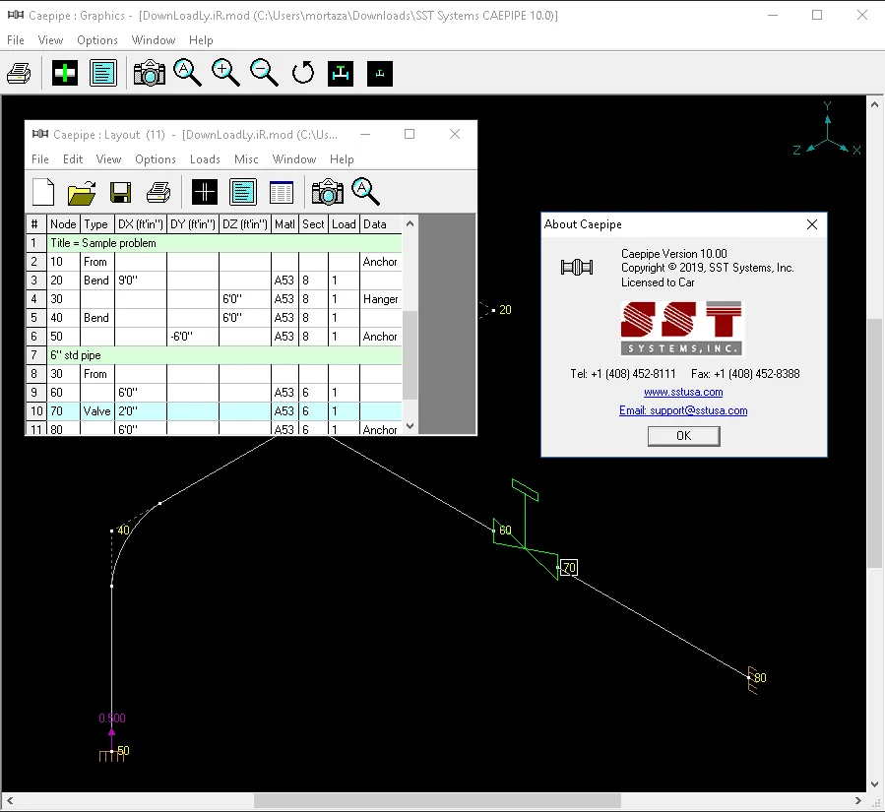Click the camera snapshot icon in Graphics toolbar
The height and width of the screenshot is (812, 885).
click(150, 74)
